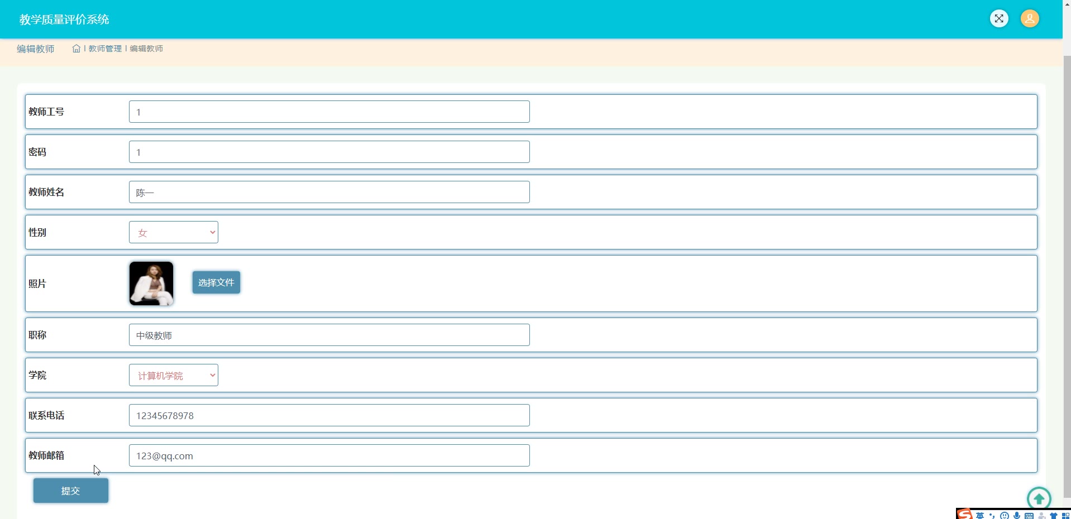Open the Sogou emoji smiley icon
1071x519 pixels.
pos(1005,516)
